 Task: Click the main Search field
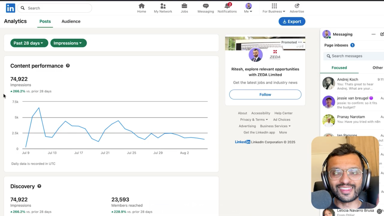tap(55, 8)
